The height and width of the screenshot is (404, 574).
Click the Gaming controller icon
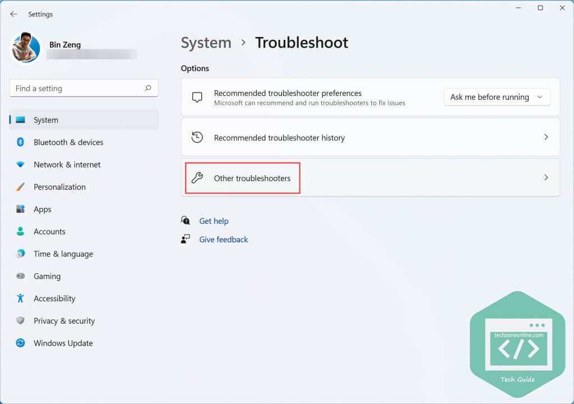19,276
